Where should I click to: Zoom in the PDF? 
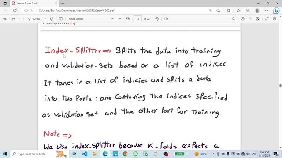coord(120,18)
